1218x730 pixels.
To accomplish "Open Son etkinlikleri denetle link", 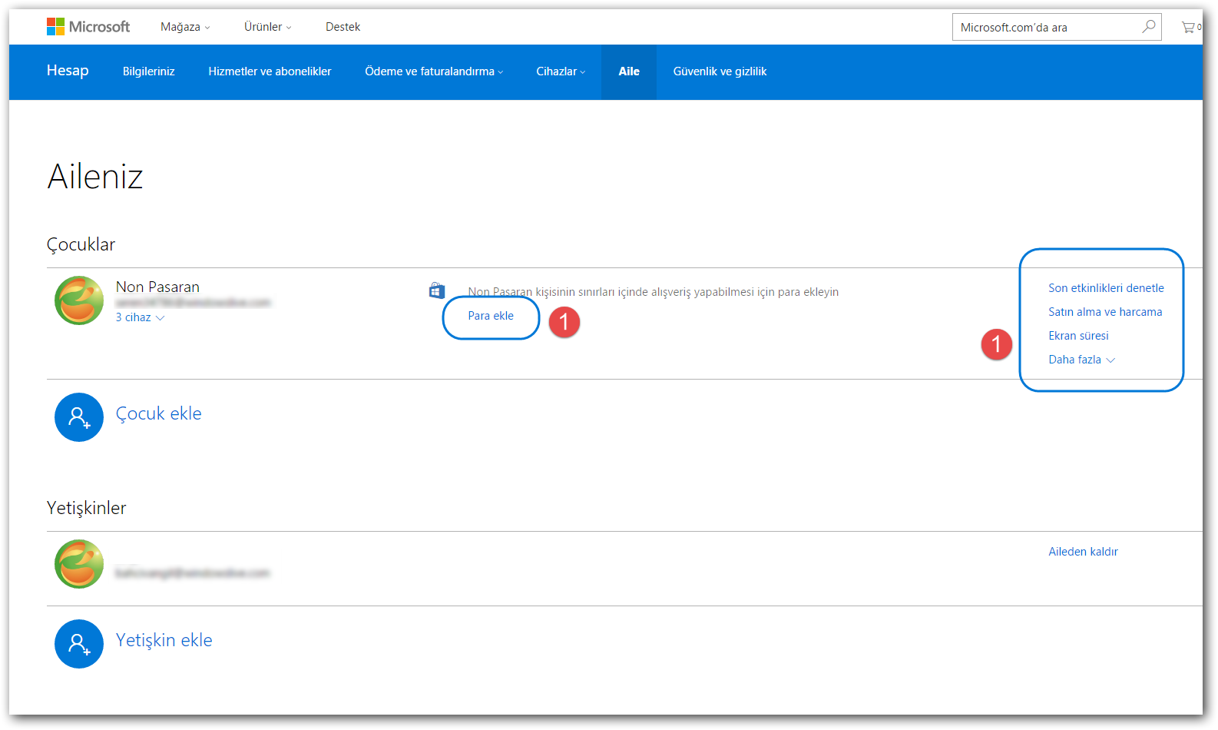I will point(1106,288).
